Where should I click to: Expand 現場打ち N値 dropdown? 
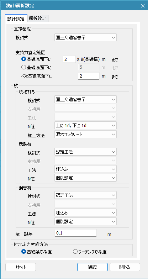(85, 125)
